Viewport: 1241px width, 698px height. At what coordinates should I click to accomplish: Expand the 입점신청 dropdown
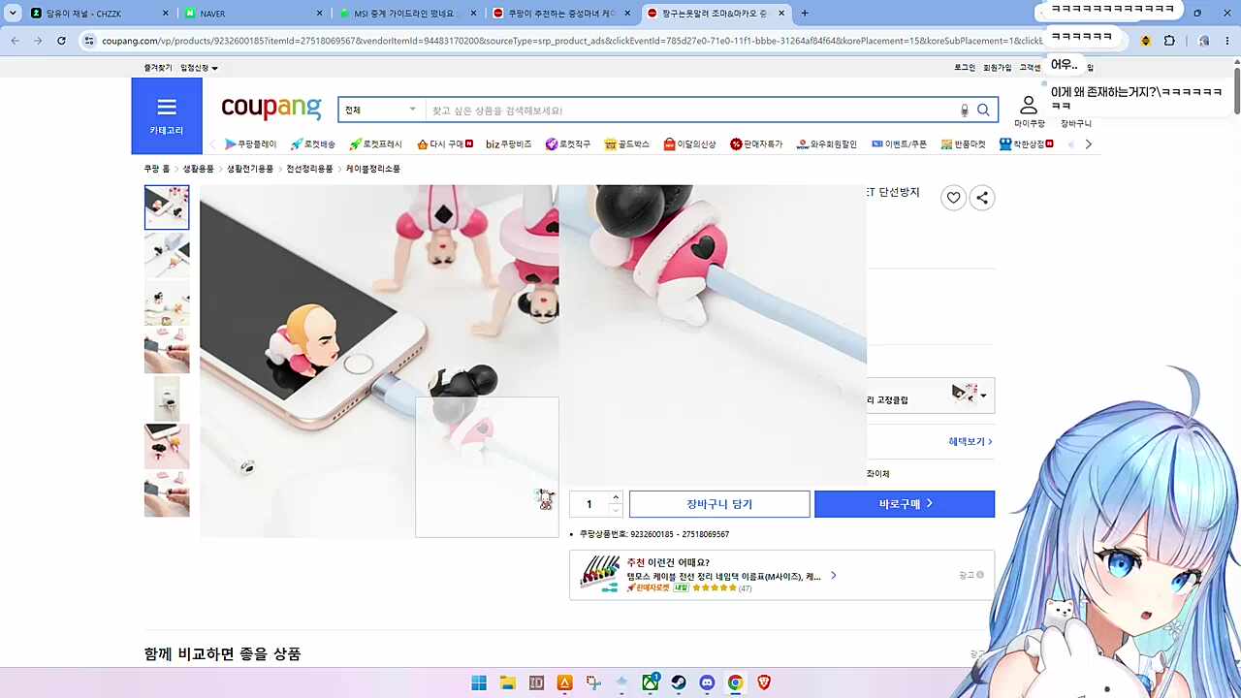[199, 68]
